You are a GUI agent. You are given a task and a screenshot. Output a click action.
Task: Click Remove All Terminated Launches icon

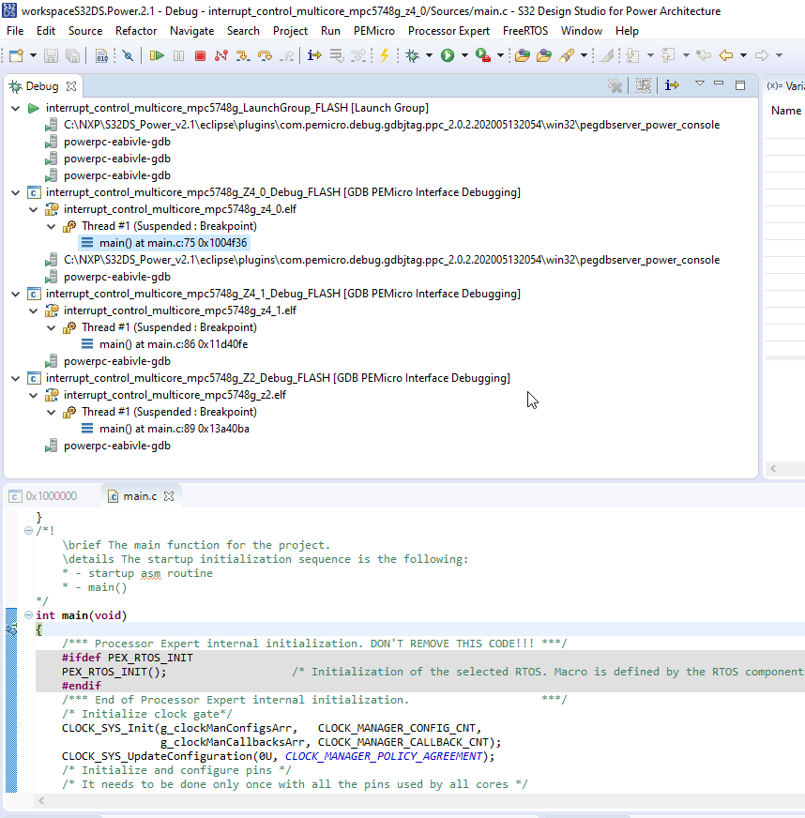615,85
